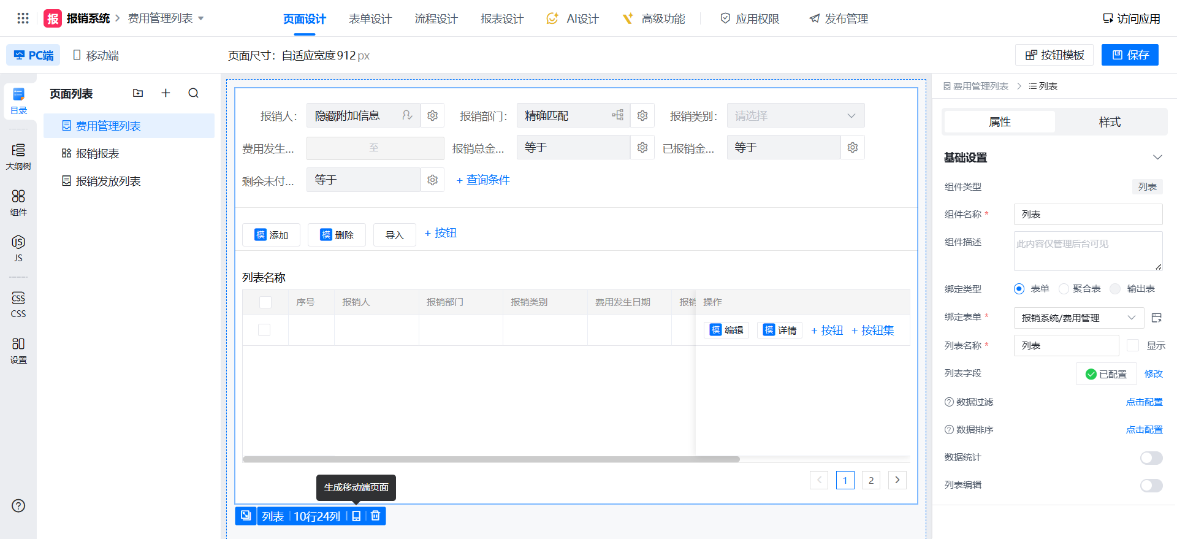Screen dimensions: 1177x539
Task: Open the gear settings for 报销部门 filter
Action: click(642, 116)
